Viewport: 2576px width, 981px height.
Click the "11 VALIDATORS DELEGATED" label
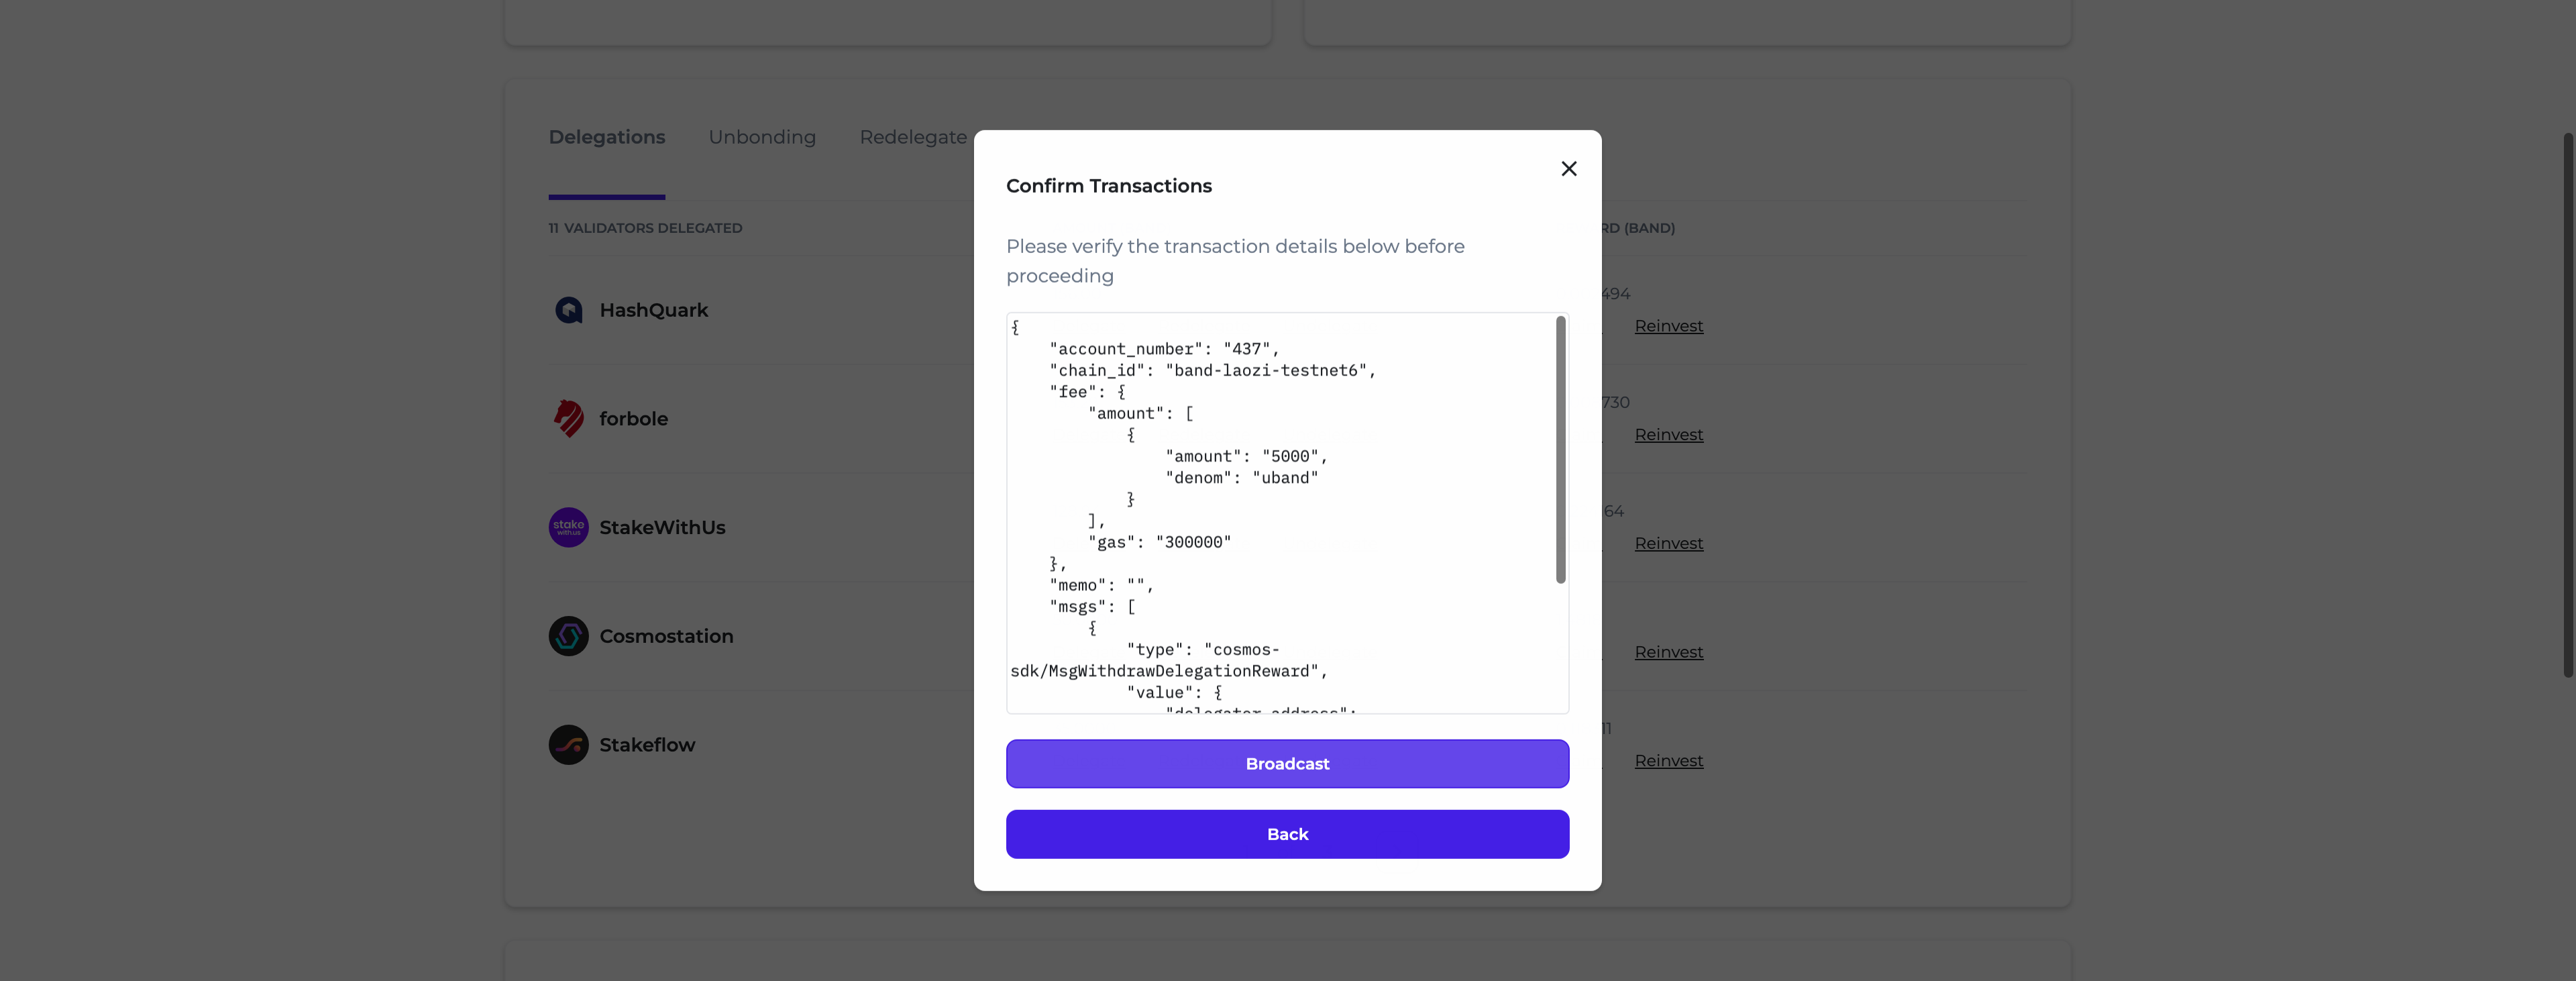coord(645,228)
